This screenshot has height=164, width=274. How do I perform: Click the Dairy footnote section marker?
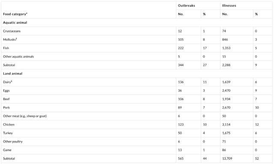tap(12, 82)
